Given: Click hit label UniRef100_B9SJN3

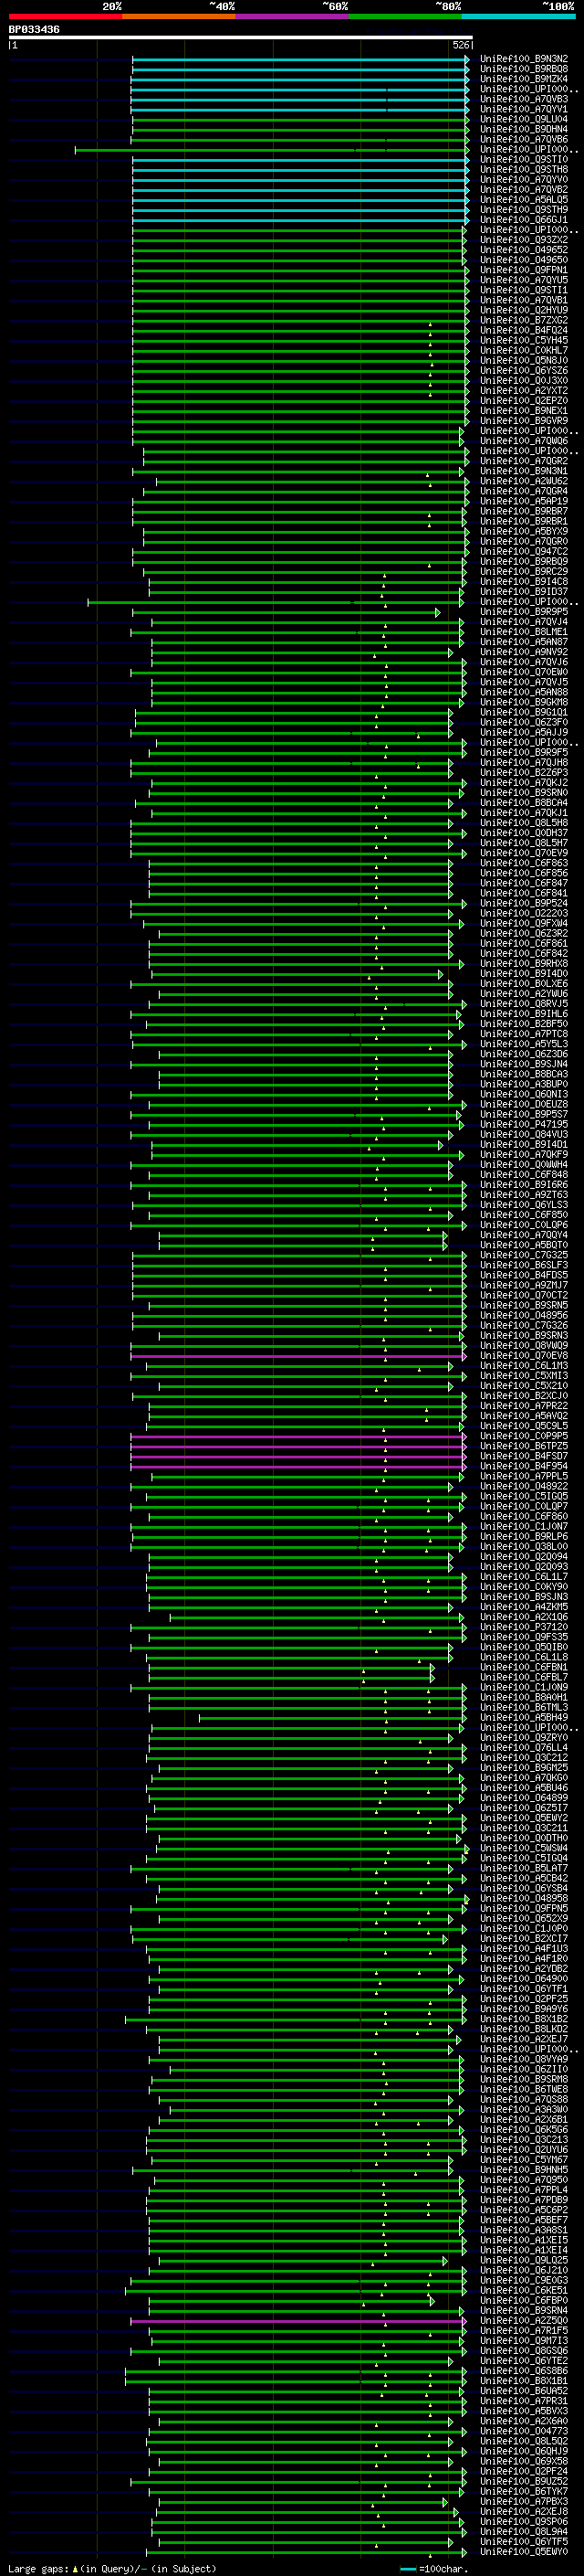Looking at the screenshot, I should pos(524,1596).
